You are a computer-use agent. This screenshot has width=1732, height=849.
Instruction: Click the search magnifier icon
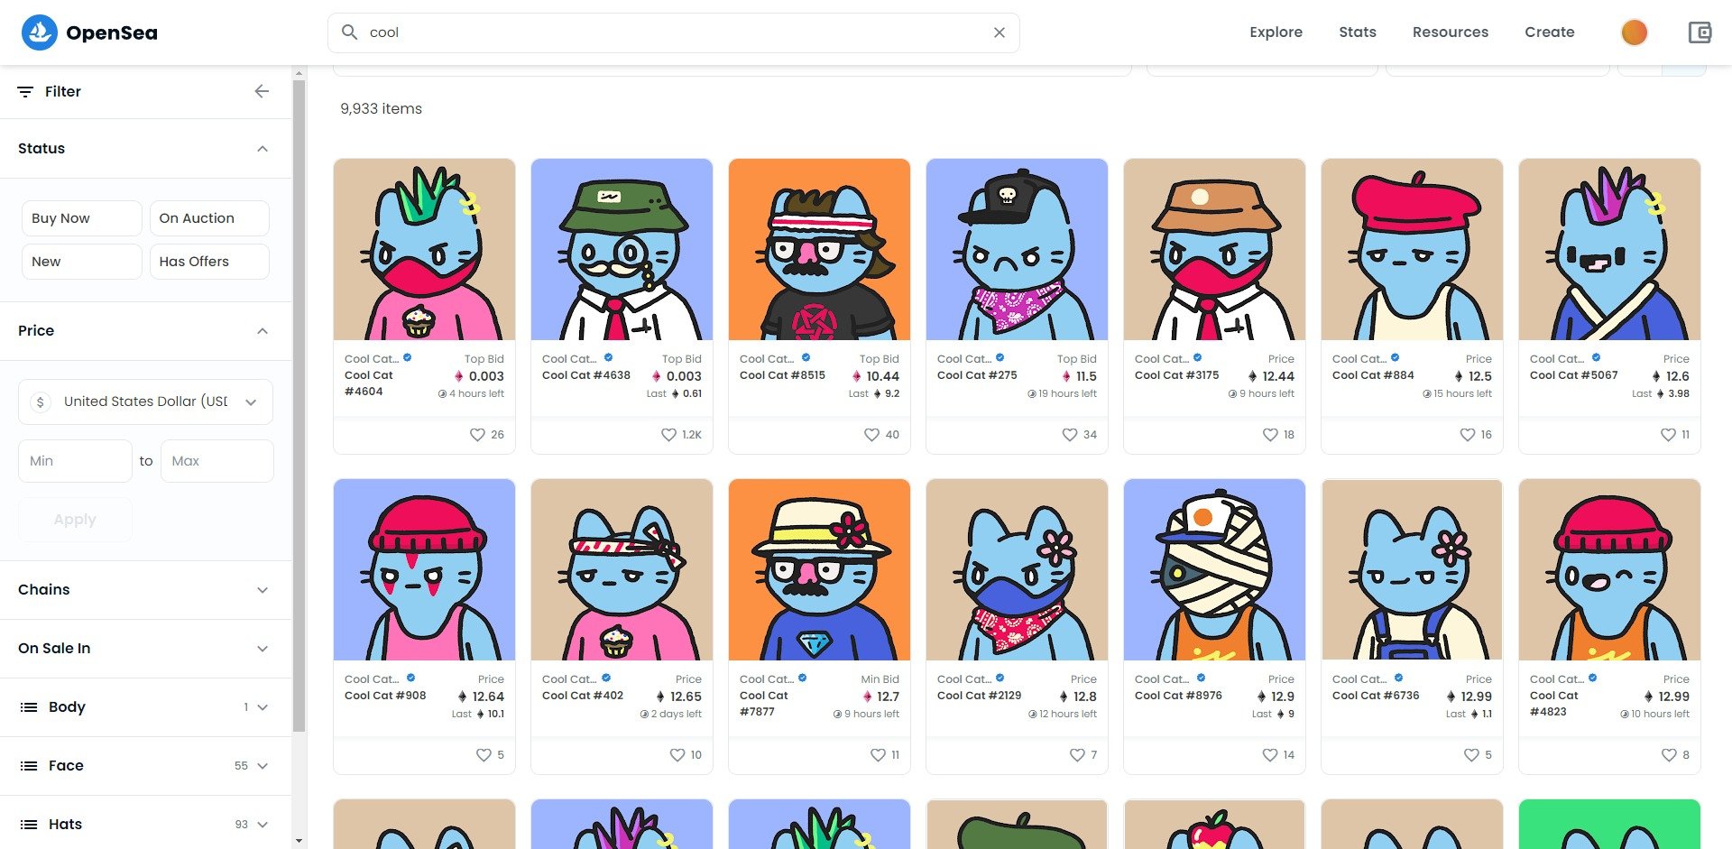(x=349, y=32)
